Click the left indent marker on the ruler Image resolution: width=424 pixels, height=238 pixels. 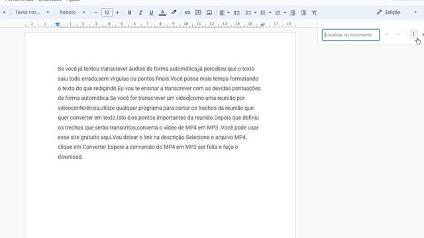pos(58,24)
